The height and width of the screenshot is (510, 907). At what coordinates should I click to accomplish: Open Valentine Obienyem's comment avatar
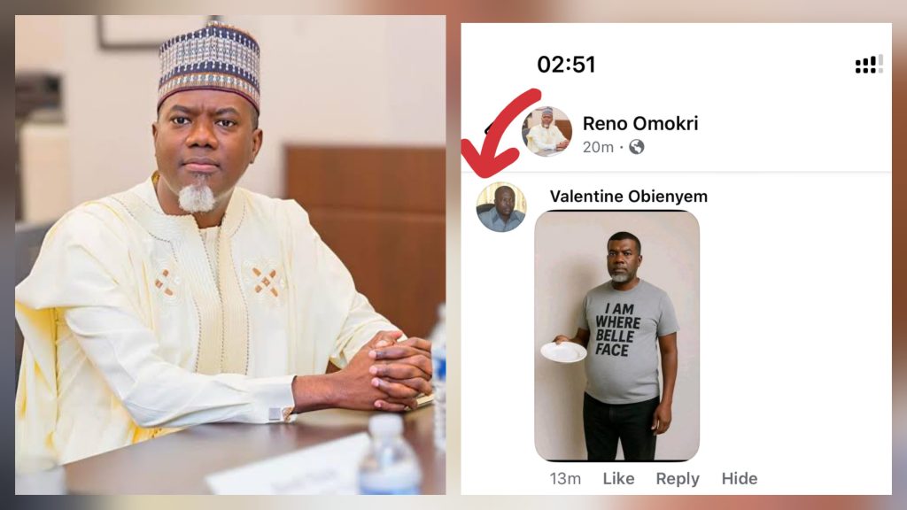click(x=501, y=207)
